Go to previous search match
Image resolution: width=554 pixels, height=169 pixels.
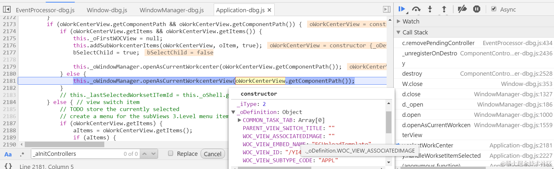click(x=145, y=154)
